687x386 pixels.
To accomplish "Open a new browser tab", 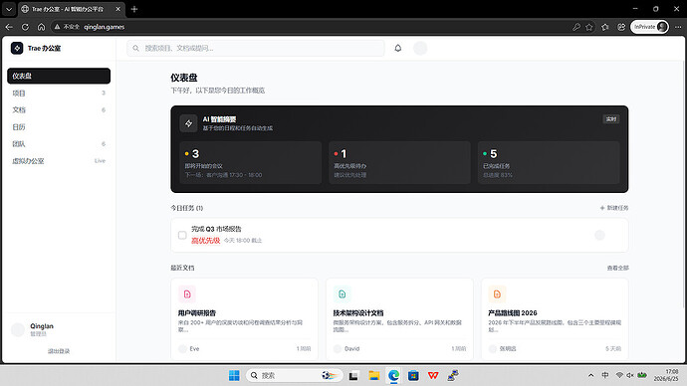I will pyautogui.click(x=134, y=9).
